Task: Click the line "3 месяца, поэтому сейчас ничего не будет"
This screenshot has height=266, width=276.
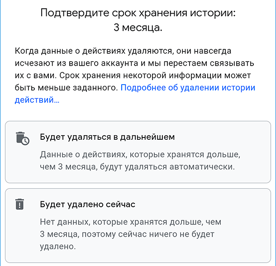Action: click(x=127, y=234)
